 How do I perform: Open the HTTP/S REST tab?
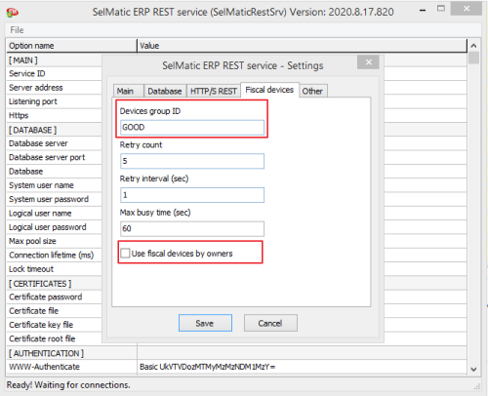214,91
